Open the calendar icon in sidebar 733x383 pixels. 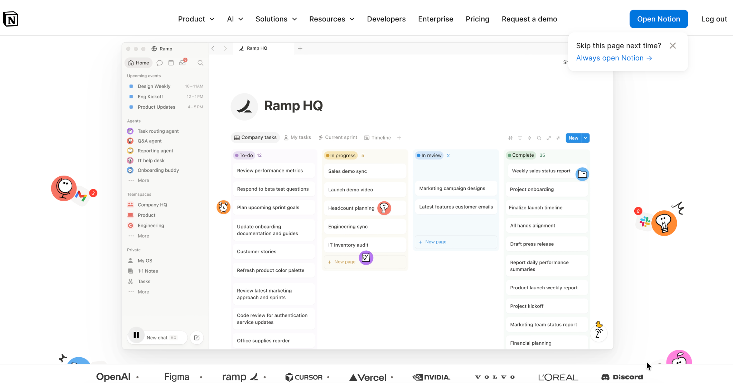[x=171, y=63]
